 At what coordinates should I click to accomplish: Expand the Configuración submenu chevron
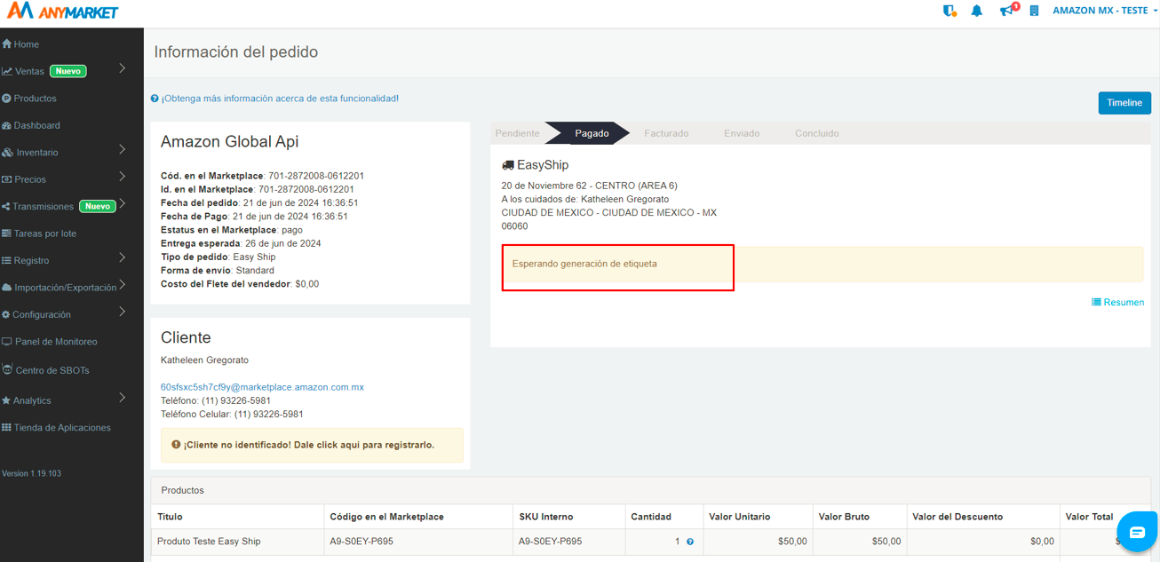[x=123, y=312]
